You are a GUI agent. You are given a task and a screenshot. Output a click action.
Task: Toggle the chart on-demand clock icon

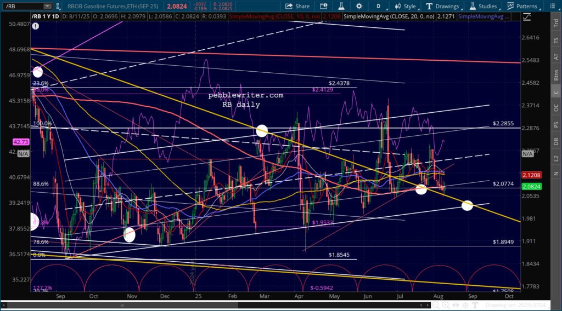pyautogui.click(x=324, y=6)
